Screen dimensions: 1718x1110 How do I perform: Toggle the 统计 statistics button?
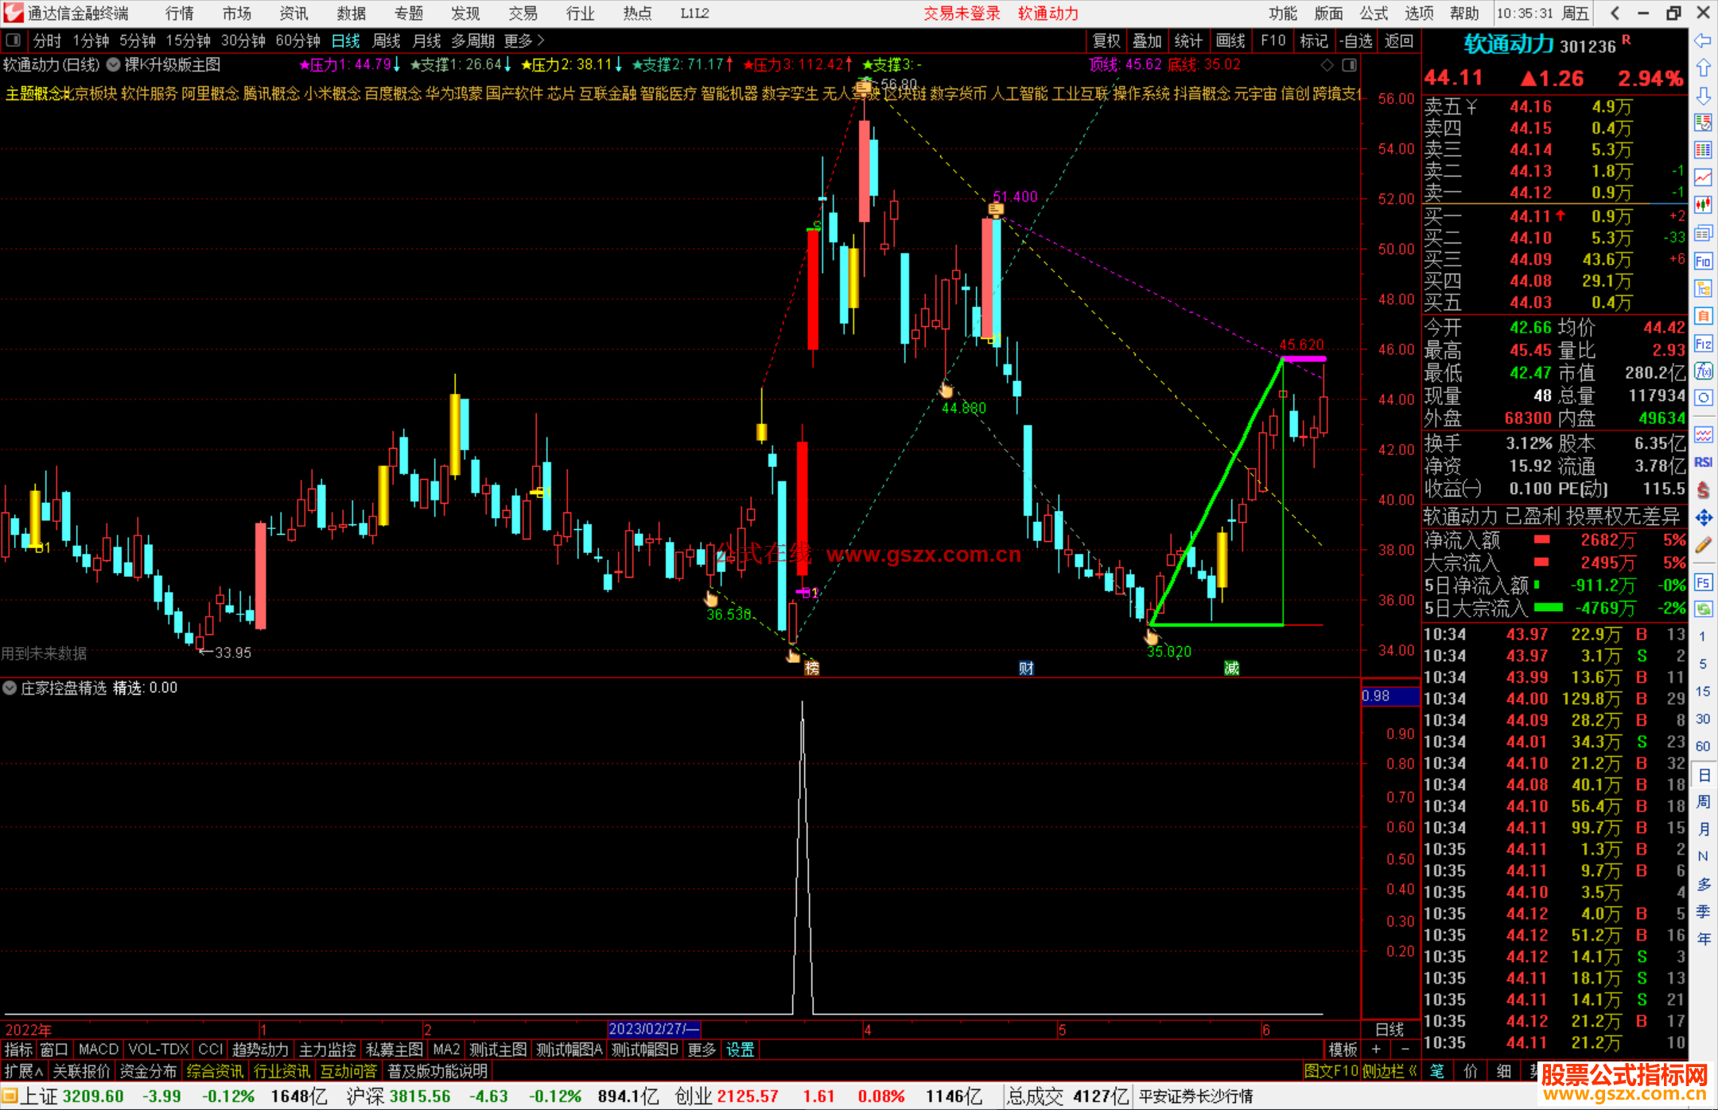1188,41
